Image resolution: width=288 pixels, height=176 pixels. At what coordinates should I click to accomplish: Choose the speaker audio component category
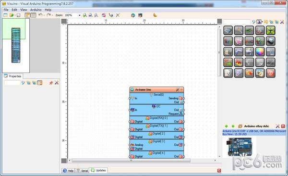(249, 63)
